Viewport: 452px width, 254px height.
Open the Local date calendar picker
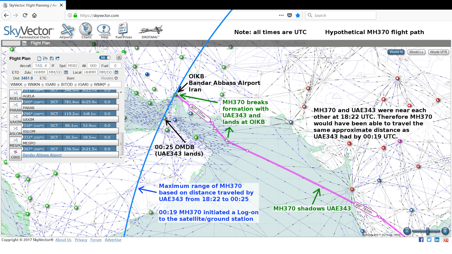click(116, 72)
